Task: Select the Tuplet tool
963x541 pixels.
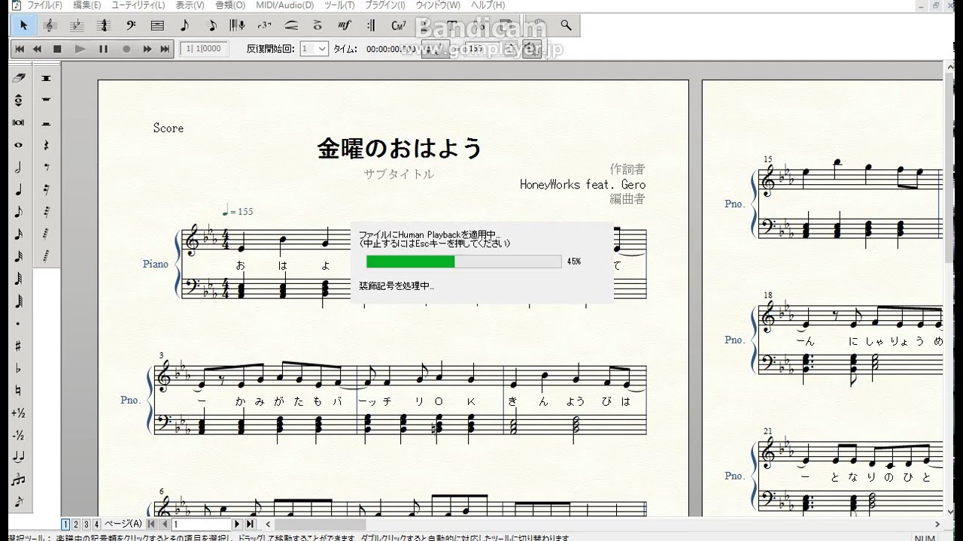Action: coord(265,26)
